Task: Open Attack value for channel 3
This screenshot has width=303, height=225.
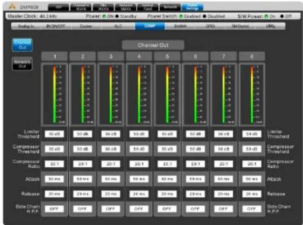Action: (111, 179)
